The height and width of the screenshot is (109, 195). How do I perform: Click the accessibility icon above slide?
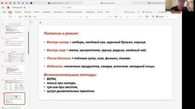click(40, 22)
